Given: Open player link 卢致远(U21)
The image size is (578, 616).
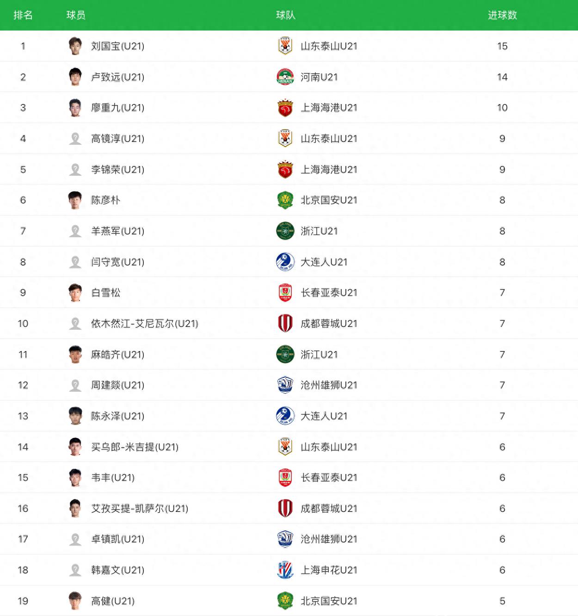Looking at the screenshot, I should click(117, 77).
